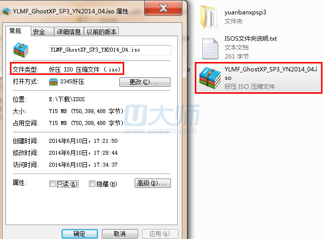Click the 取消 button

click(x=120, y=234)
